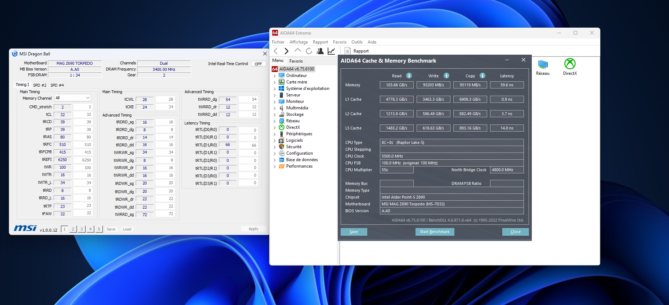669x305 pixels.
Task: Switch to the SPD #2 tab
Action: (40, 85)
